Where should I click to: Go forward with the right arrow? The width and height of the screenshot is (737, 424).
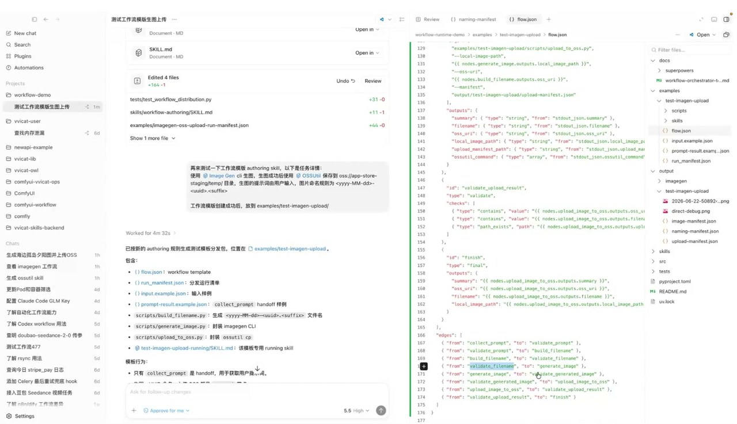pyautogui.click(x=58, y=20)
